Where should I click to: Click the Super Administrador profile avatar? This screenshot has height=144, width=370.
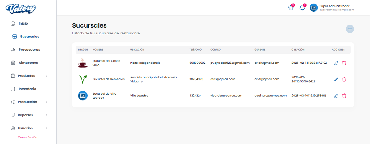(314, 8)
